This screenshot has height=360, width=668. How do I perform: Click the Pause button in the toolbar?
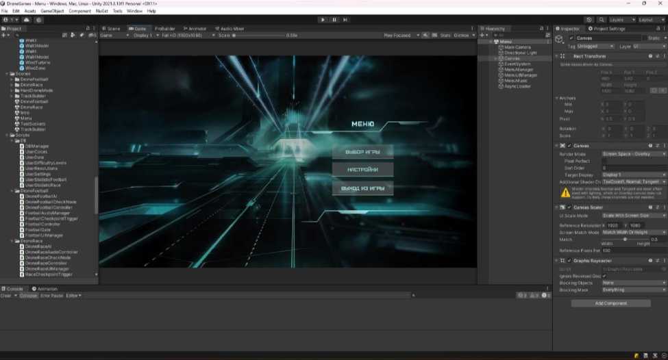[x=334, y=20]
